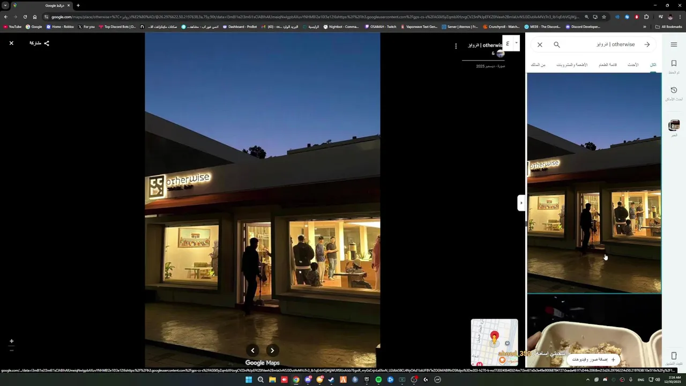Screen dimensions: 686x386
Task: Click the photo uploader's profile avatar
Action: pos(501,54)
